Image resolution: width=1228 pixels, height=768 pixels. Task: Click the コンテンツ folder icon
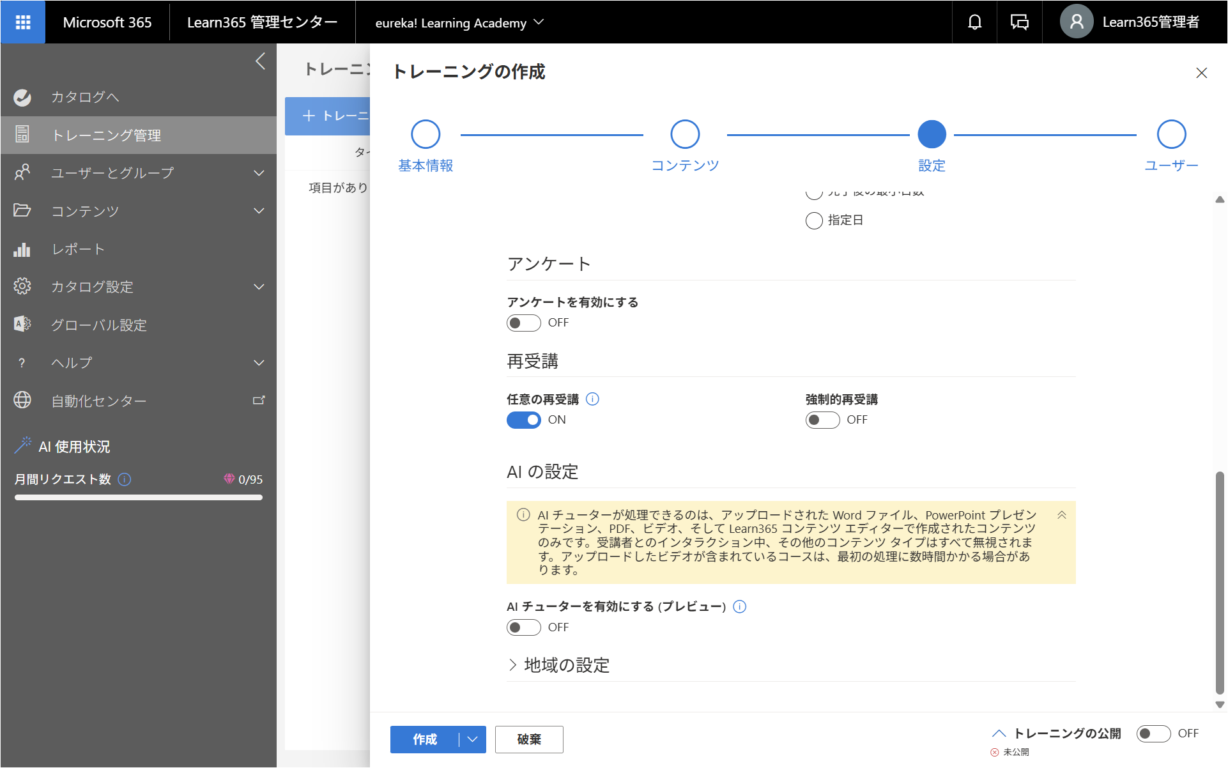[22, 210]
